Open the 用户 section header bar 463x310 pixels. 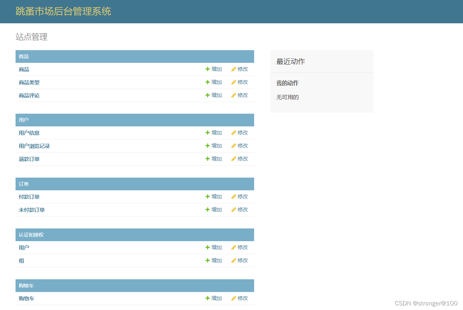(x=135, y=120)
